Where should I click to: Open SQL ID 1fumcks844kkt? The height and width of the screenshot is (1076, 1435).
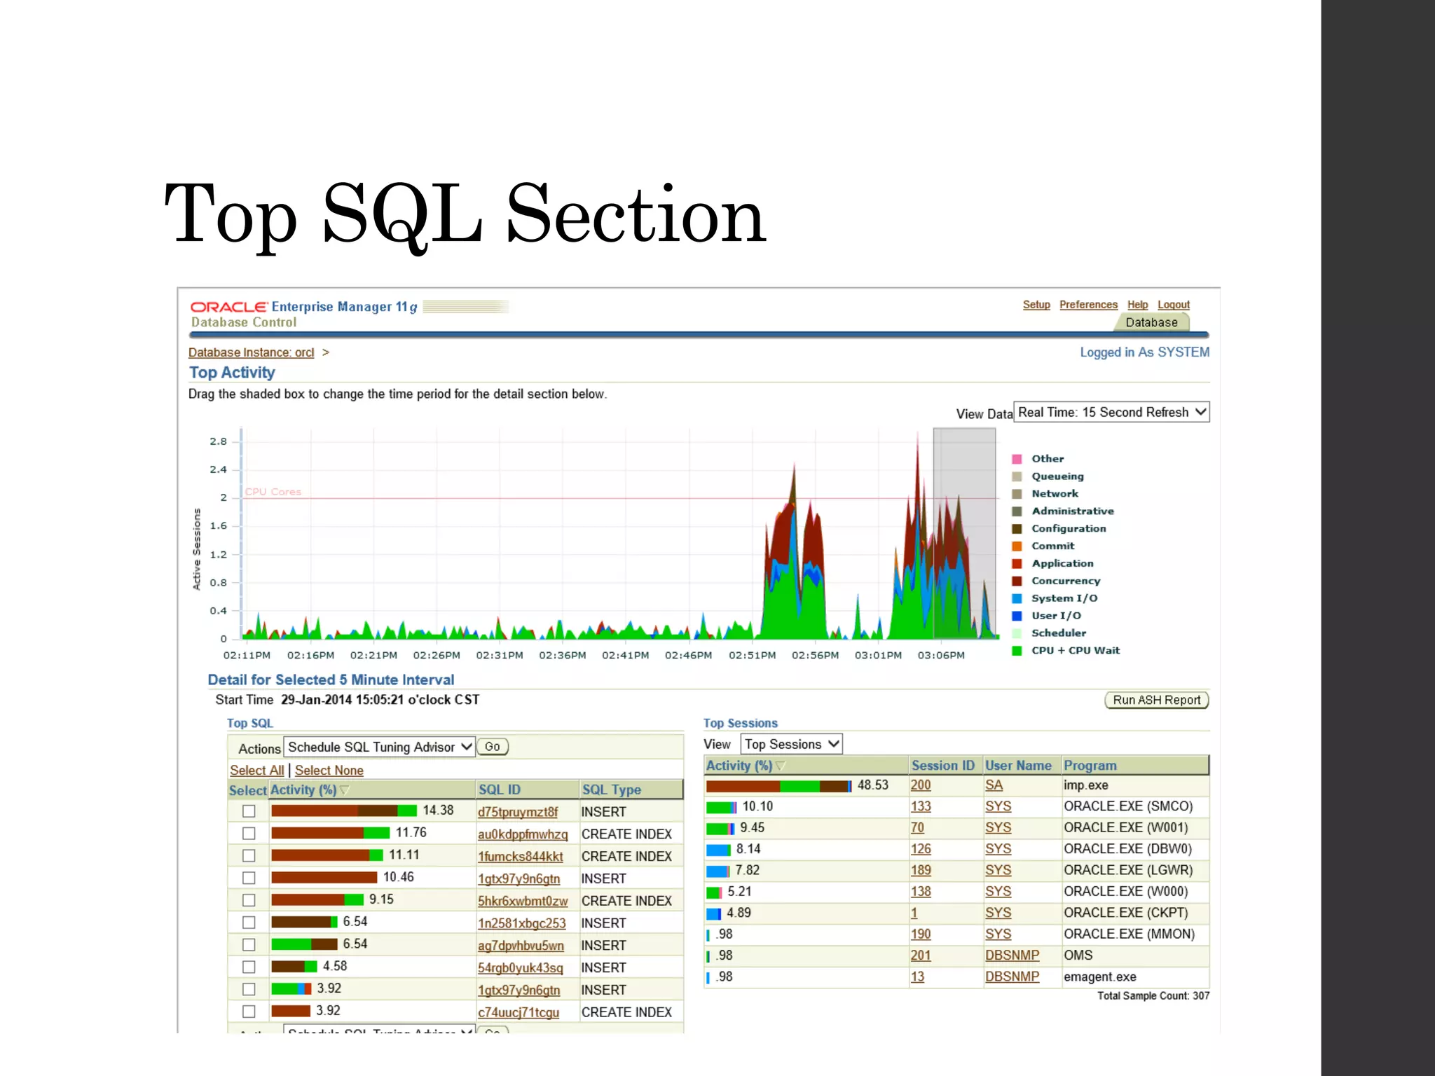[x=520, y=856]
